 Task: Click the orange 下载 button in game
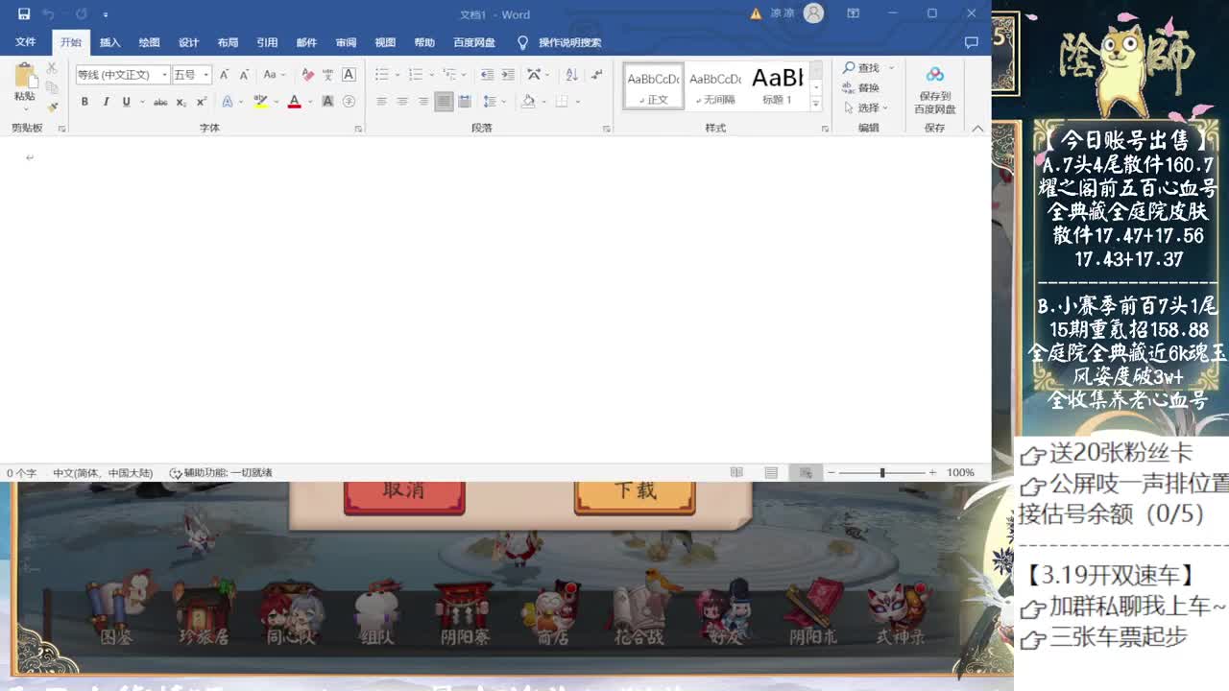635,492
